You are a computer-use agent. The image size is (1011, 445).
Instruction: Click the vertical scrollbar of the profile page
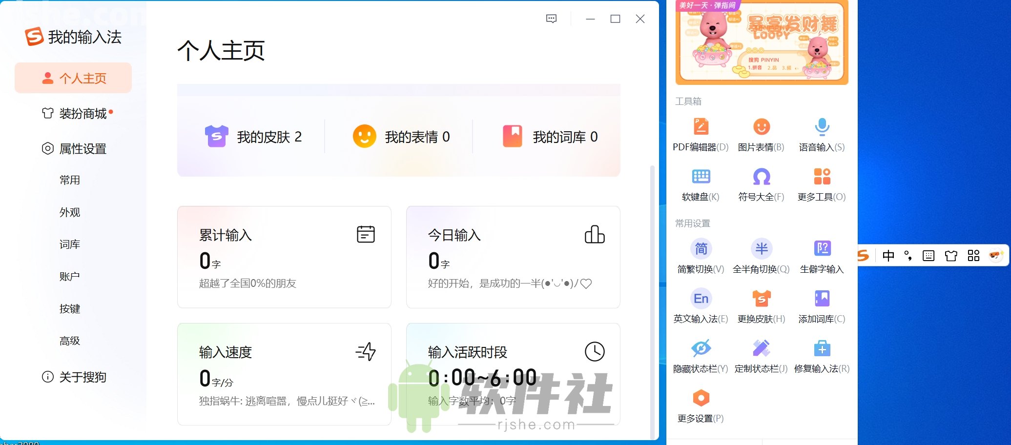[652, 303]
